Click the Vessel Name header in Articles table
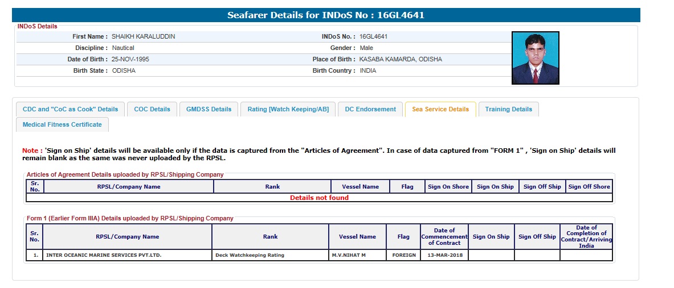The width and height of the screenshot is (674, 288). click(360, 187)
